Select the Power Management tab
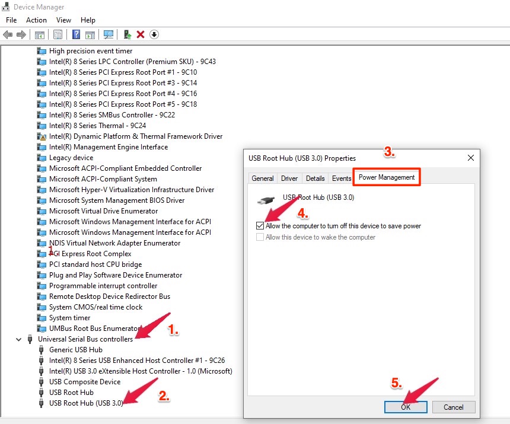This screenshot has width=510, height=424. [x=387, y=177]
